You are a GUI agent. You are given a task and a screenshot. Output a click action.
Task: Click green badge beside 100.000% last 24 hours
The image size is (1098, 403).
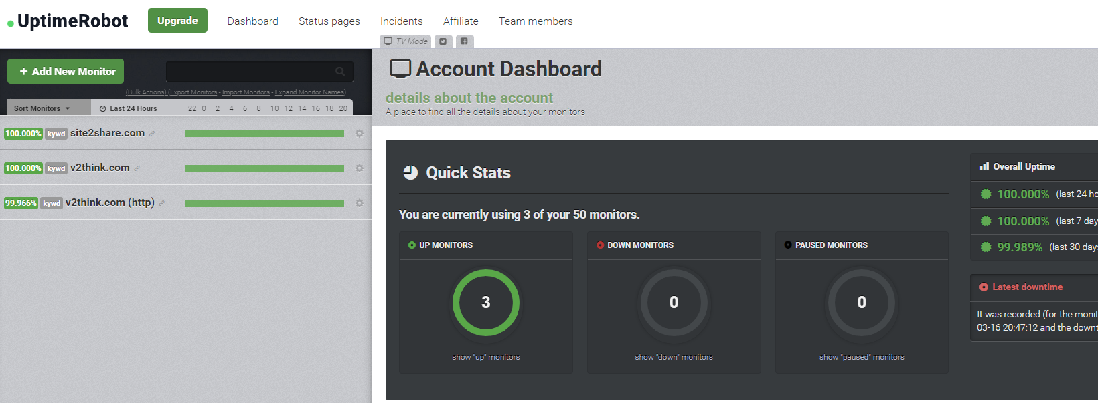click(x=986, y=194)
